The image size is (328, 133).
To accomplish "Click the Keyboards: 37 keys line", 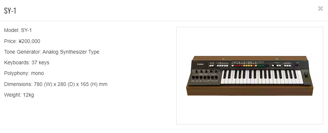I will (x=27, y=62).
